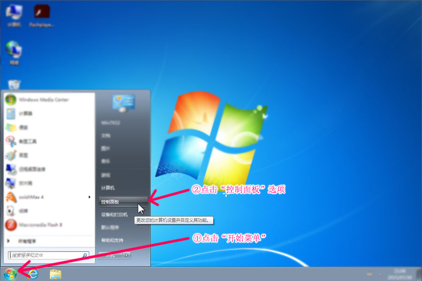Select the Network (网络) desktop icon
Screen dimensions: 422x281
14,53
